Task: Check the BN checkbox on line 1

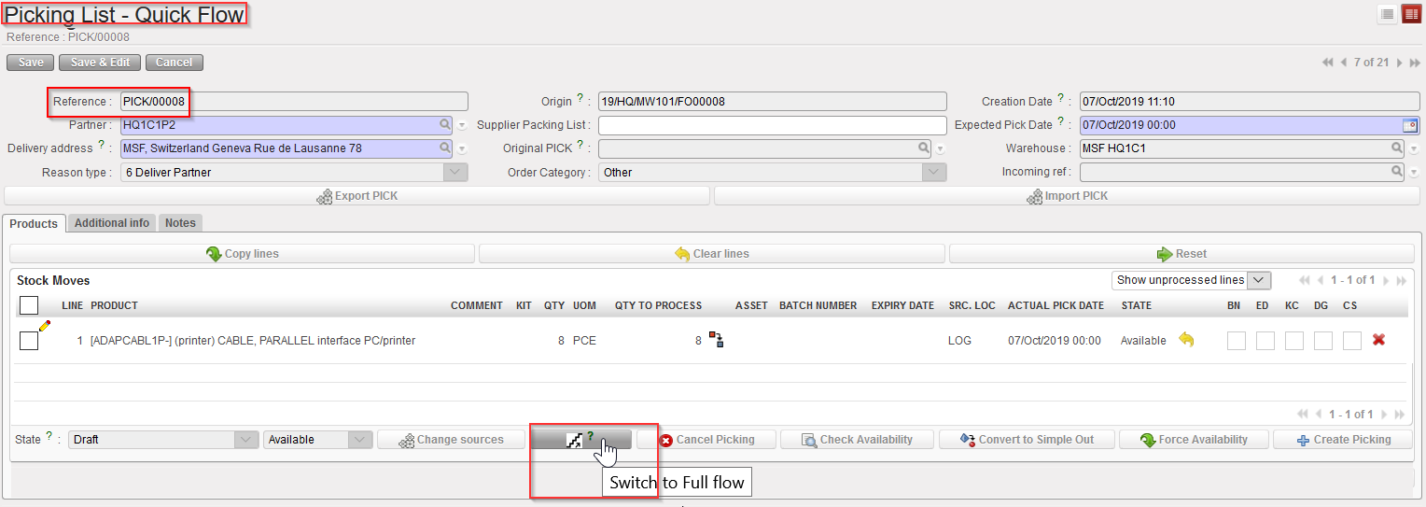Action: (1236, 341)
